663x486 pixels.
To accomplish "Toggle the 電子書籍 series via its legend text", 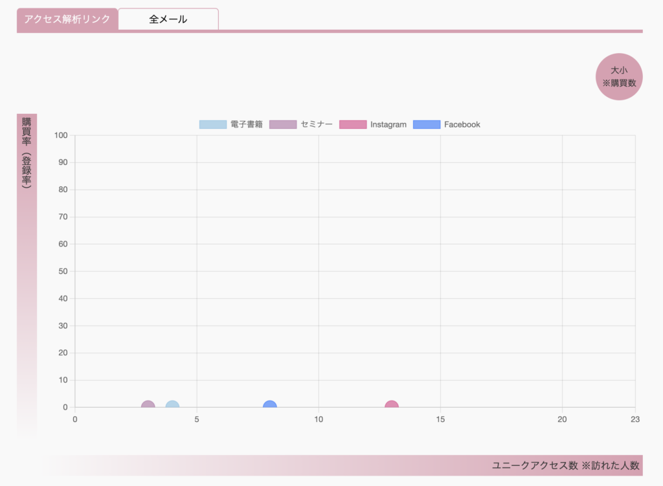I will (247, 124).
